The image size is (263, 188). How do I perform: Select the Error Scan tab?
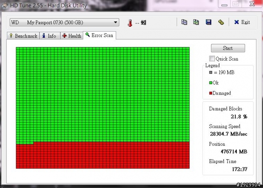pyautogui.click(x=99, y=35)
